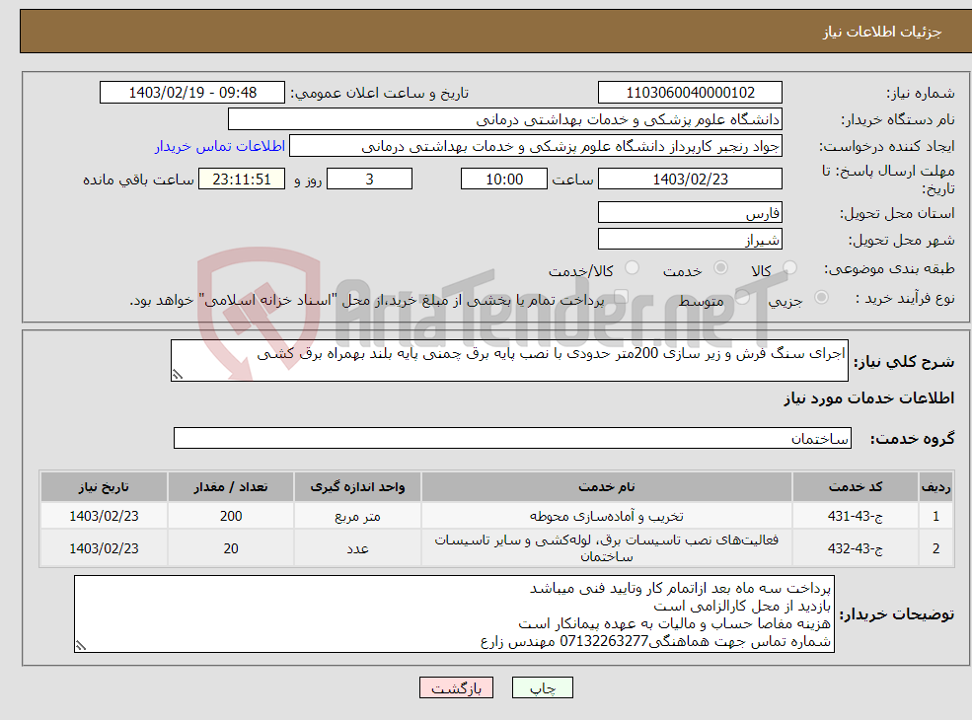Click the quantity 20 cell

coord(231,548)
